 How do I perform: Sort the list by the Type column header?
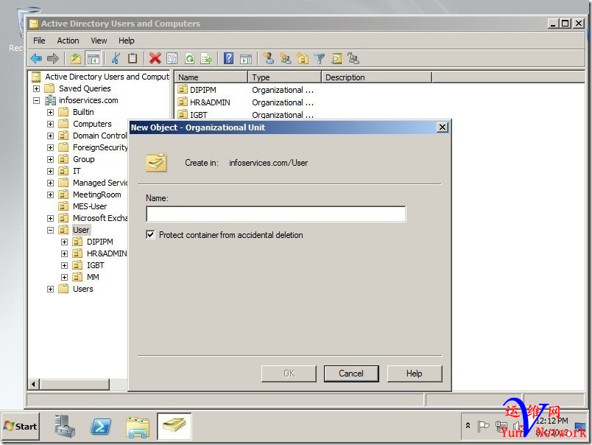pos(285,77)
